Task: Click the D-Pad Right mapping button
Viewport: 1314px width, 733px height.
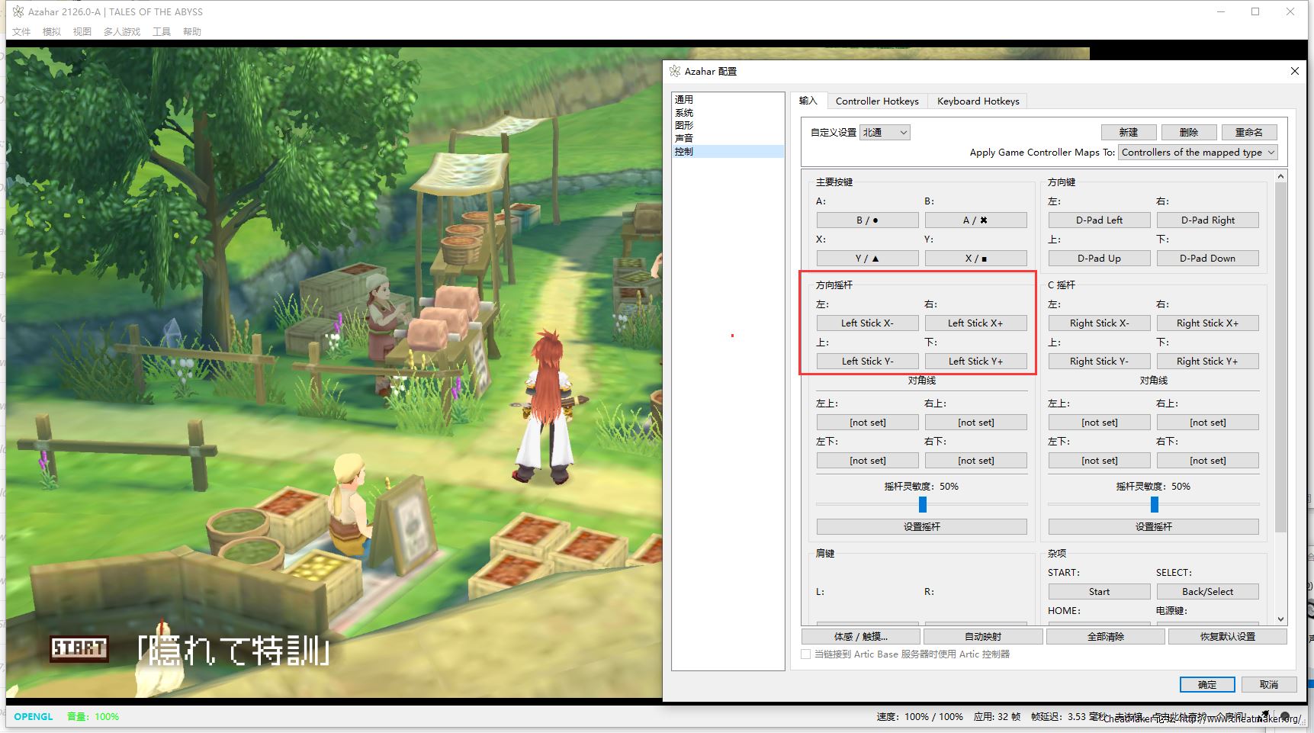Action: coord(1208,220)
